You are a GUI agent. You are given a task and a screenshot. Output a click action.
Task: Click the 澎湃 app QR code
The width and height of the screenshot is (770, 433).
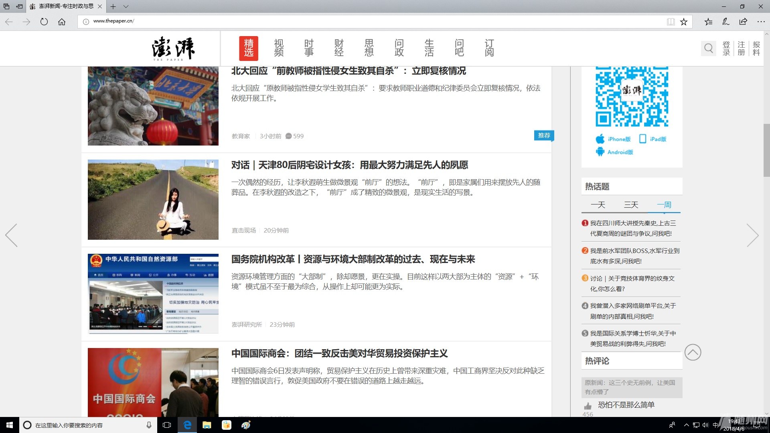[632, 97]
